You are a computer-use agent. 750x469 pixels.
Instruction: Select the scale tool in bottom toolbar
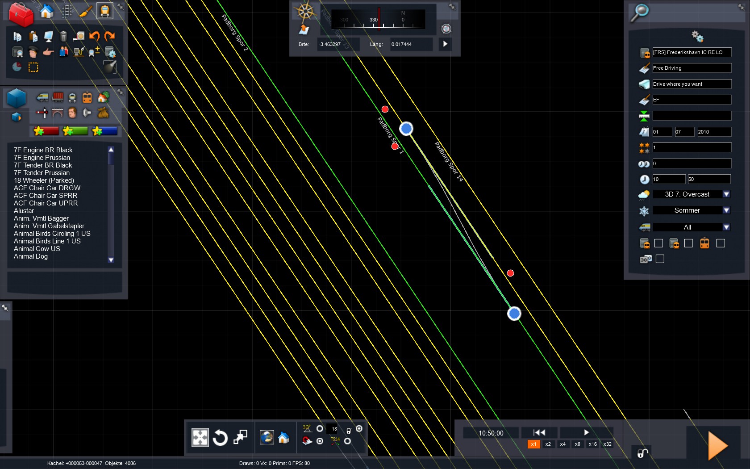240,437
